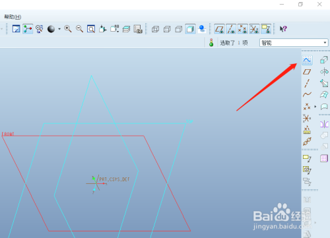The width and height of the screenshot is (330, 238).
Task: Toggle datum planes display
Action: [219, 29]
